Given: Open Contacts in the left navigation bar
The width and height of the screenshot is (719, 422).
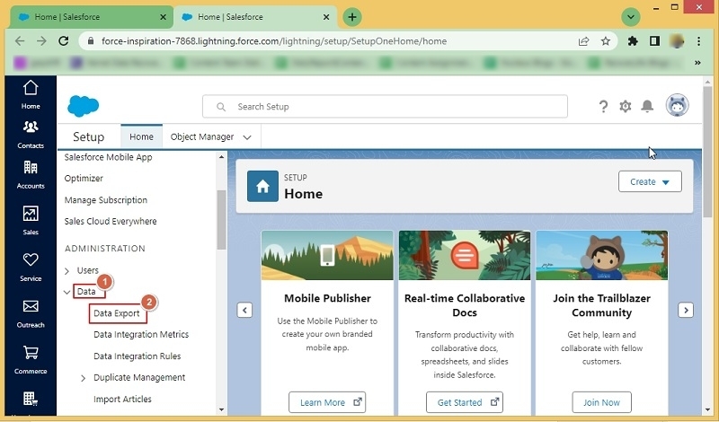Looking at the screenshot, I should [x=31, y=135].
